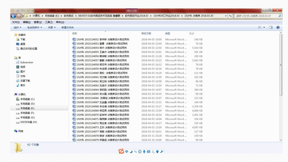Click the Sogou input method logo

(121, 151)
